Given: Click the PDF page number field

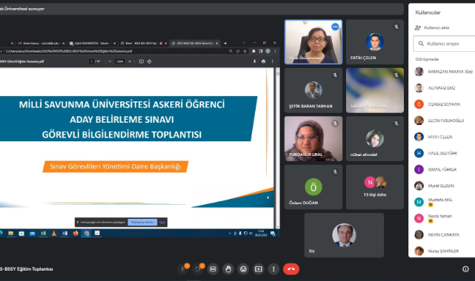Looking at the screenshot, I should click(91, 61).
